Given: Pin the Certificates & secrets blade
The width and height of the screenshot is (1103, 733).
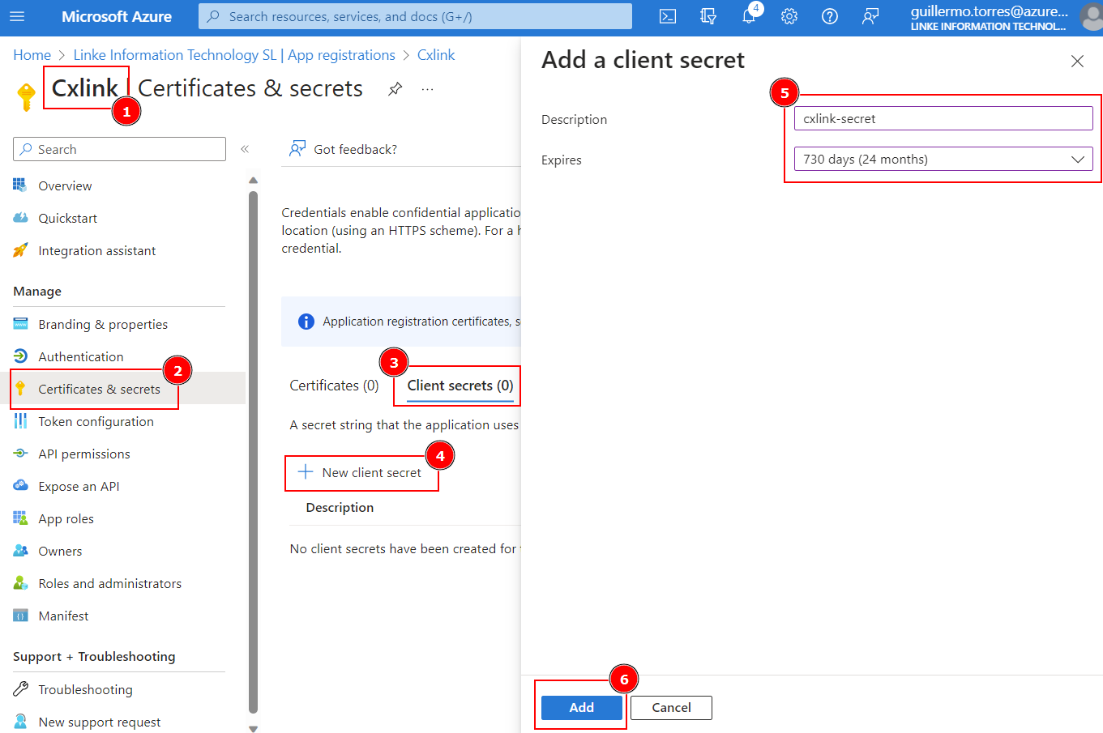Looking at the screenshot, I should click(395, 88).
